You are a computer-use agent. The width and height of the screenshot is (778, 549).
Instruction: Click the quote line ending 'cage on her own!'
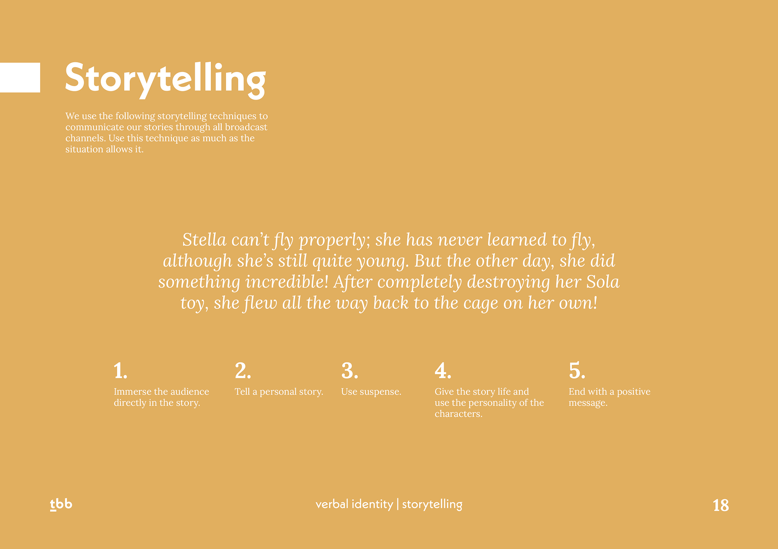[389, 303]
